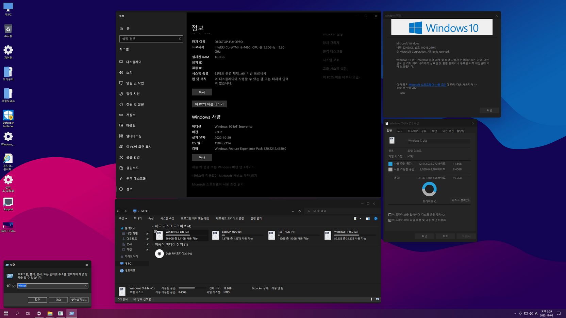Click 확인 in Windows 정보 dialog
The height and width of the screenshot is (318, 566).
point(489,110)
